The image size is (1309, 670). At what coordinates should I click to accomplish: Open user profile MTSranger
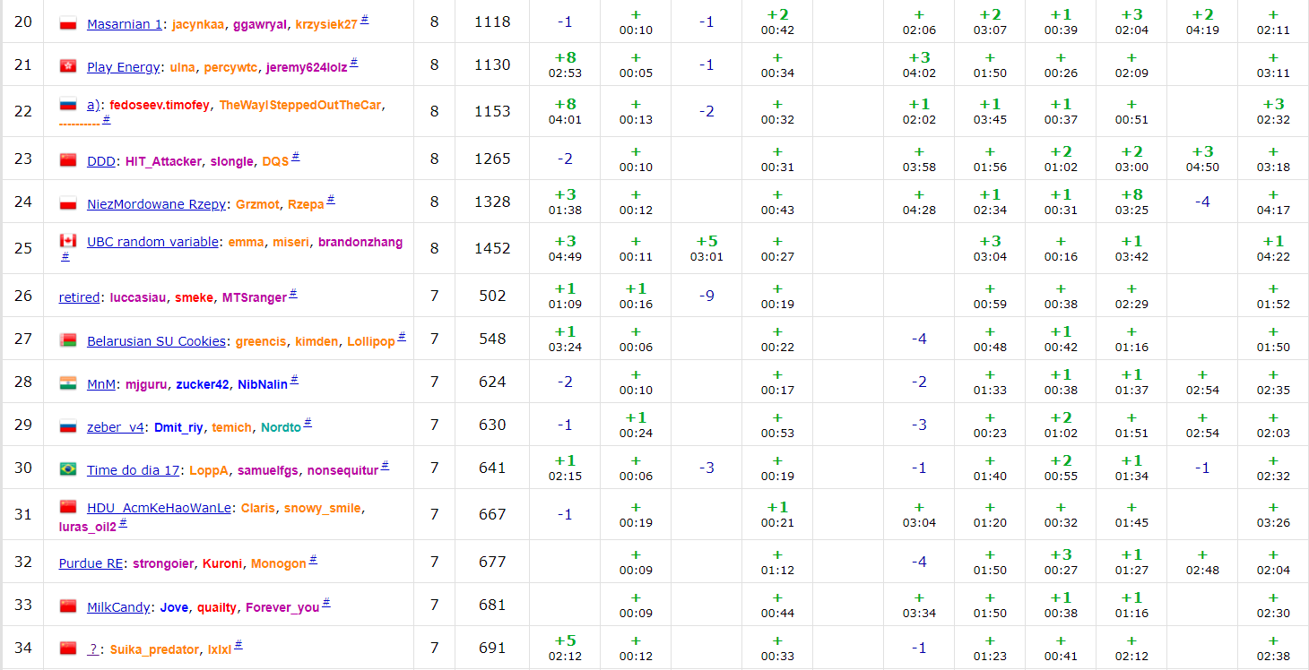click(254, 297)
